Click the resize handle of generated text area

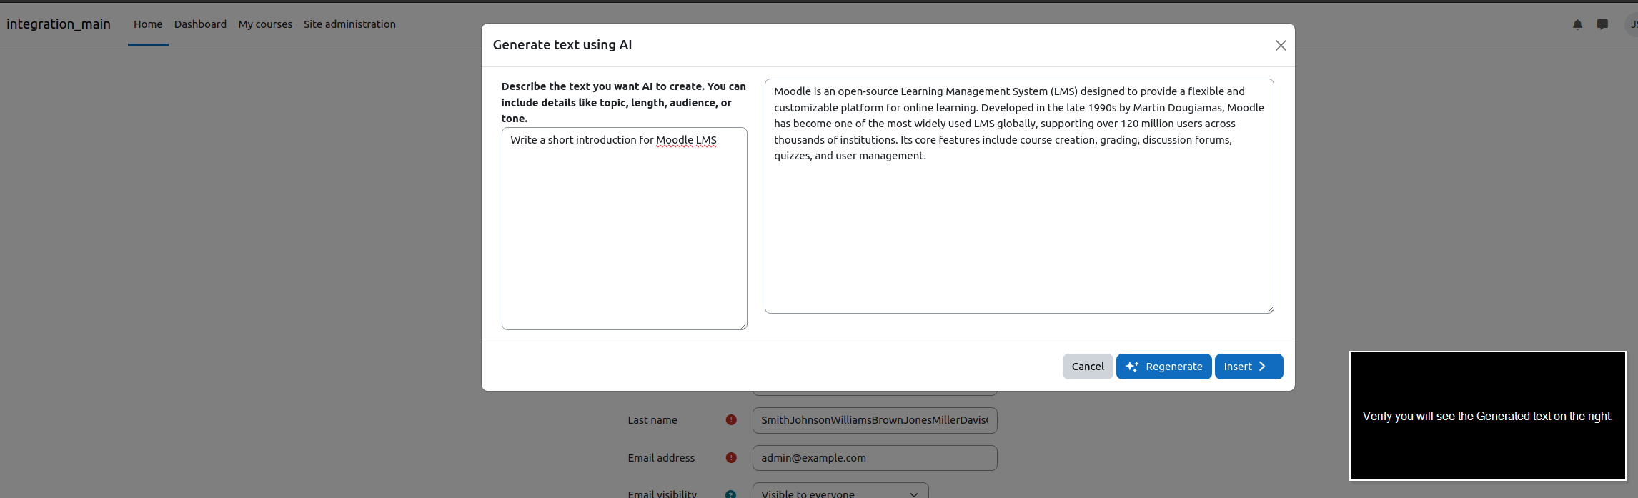[1270, 309]
